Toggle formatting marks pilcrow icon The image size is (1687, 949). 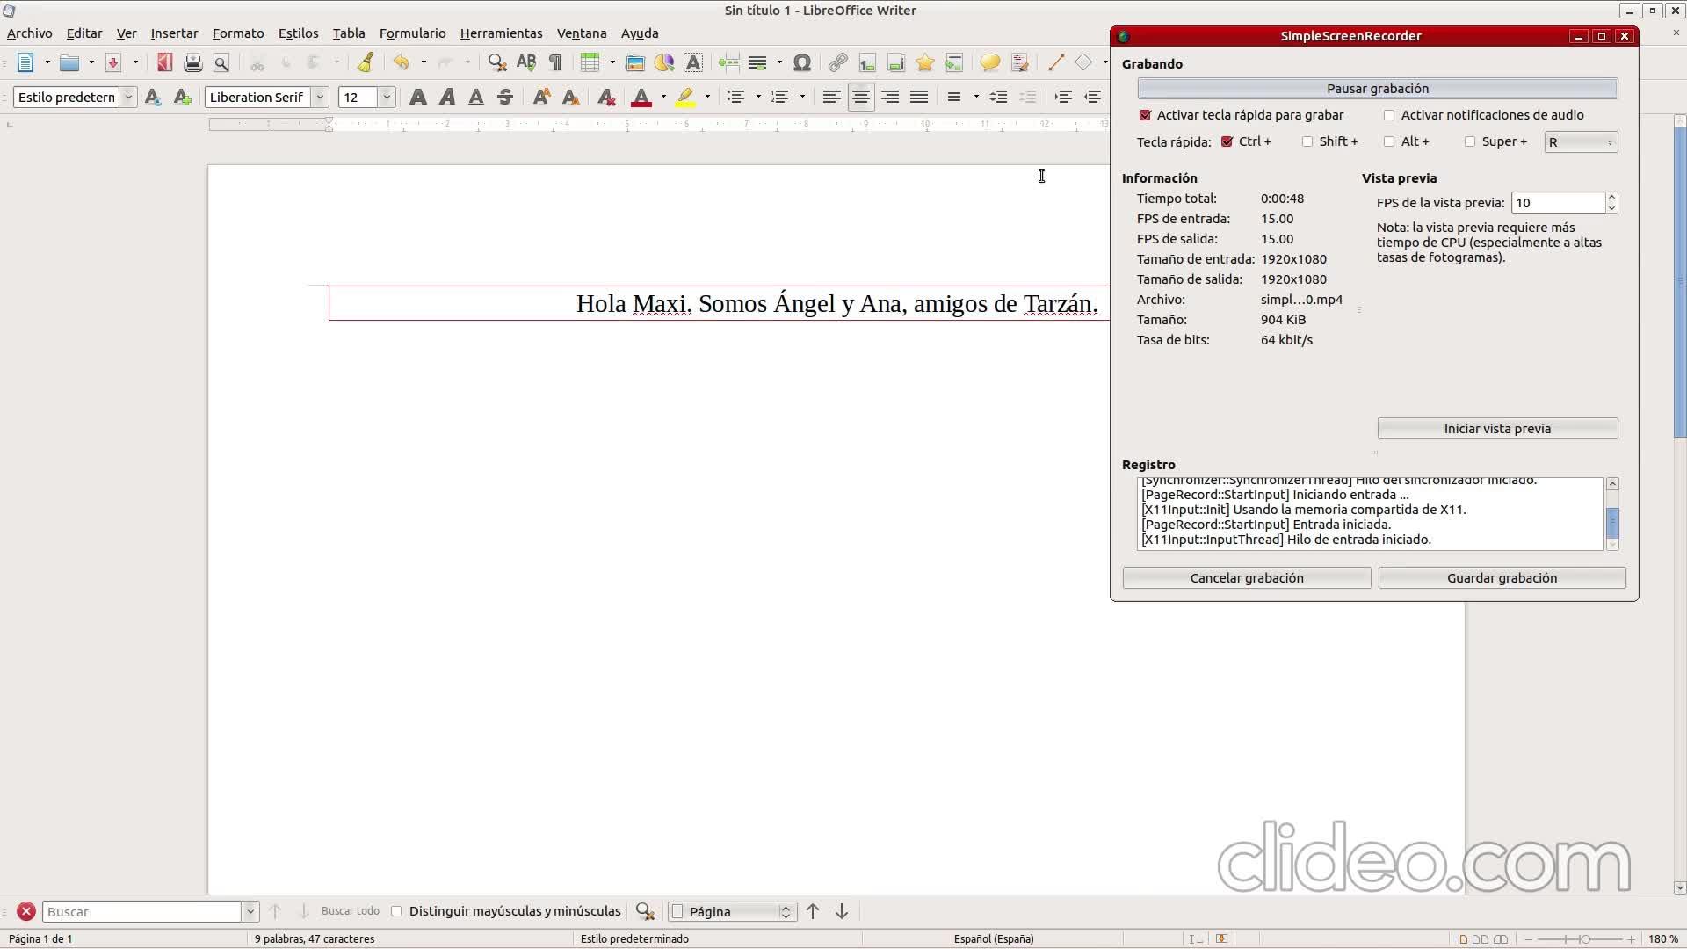[x=555, y=62]
